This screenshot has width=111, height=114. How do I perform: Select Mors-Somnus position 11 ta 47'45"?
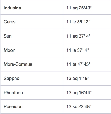point(78,64)
